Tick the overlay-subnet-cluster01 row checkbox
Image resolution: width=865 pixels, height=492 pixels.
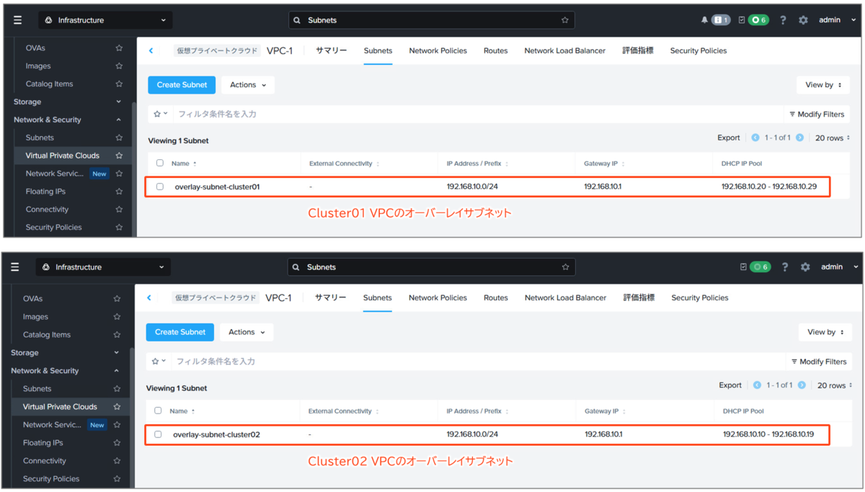point(160,187)
